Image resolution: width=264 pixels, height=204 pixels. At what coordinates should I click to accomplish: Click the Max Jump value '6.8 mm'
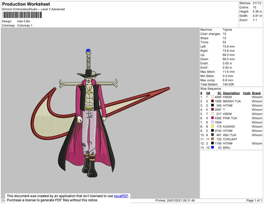[228, 80]
